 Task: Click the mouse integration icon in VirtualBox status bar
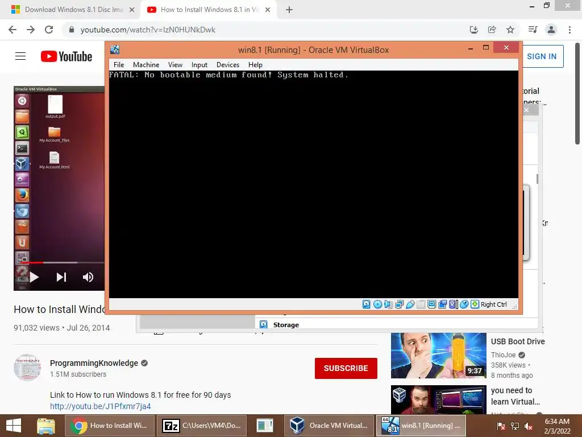[x=464, y=304]
